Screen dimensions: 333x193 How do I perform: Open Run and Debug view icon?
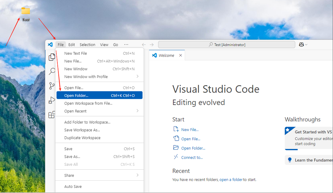coord(52,100)
